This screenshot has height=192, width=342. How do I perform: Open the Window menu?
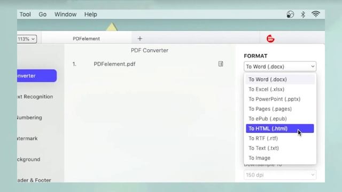tap(65, 14)
